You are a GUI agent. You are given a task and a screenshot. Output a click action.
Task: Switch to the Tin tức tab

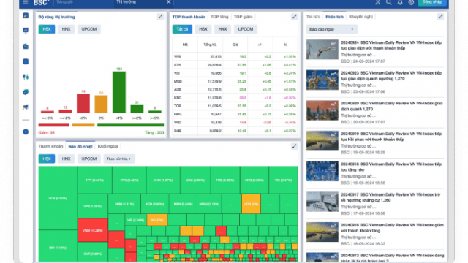pos(313,17)
